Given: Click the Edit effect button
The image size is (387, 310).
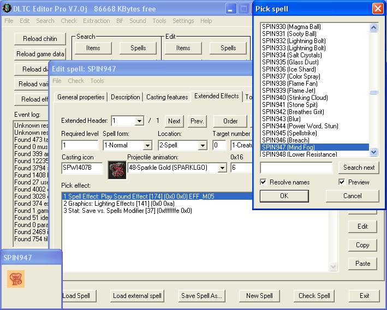Looking at the screenshot, I should pyautogui.click(x=362, y=226).
